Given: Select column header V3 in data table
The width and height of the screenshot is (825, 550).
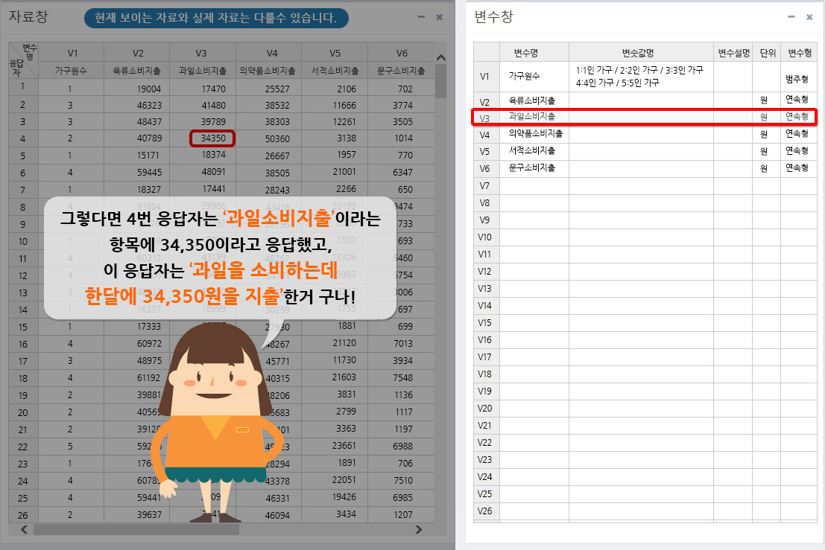Looking at the screenshot, I should tap(201, 53).
